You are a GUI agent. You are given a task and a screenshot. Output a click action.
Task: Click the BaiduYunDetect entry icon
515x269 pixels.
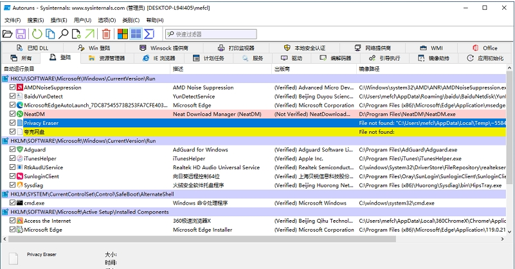pyautogui.click(x=20, y=97)
